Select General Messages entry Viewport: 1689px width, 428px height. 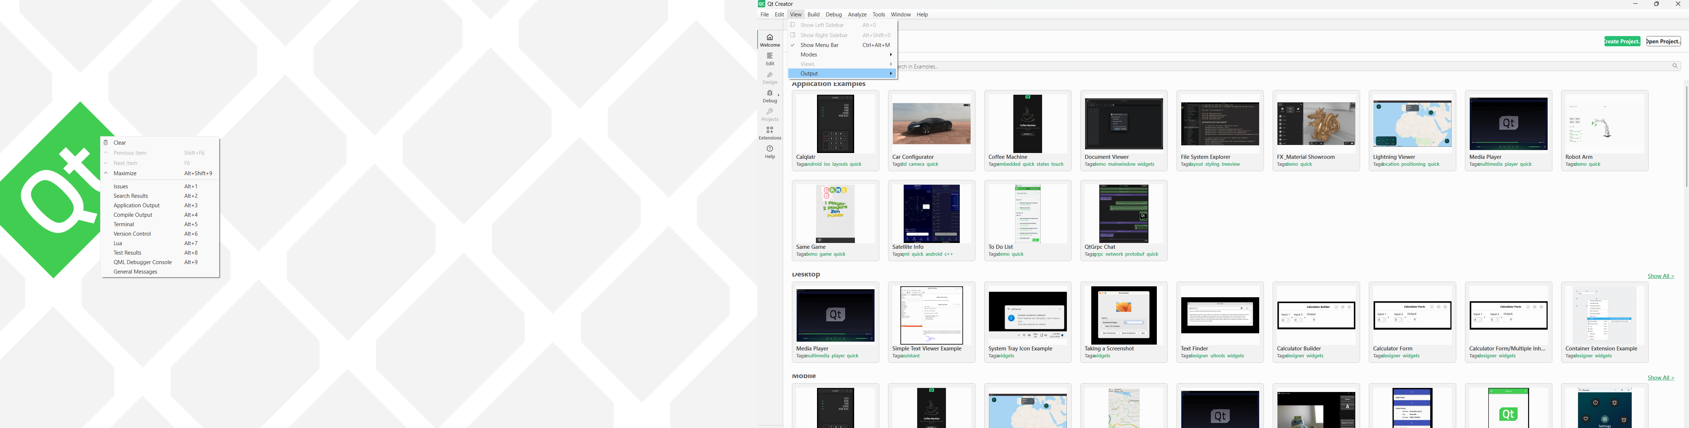[x=160, y=272]
